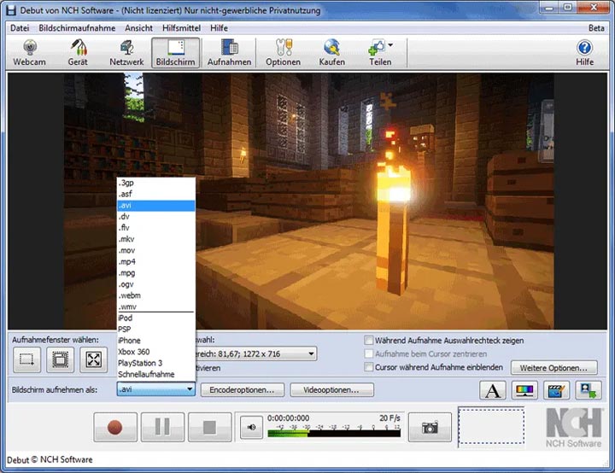Enable Während Aufnahme Auswahlrechteck zeigen
The image size is (615, 473).
tap(369, 340)
